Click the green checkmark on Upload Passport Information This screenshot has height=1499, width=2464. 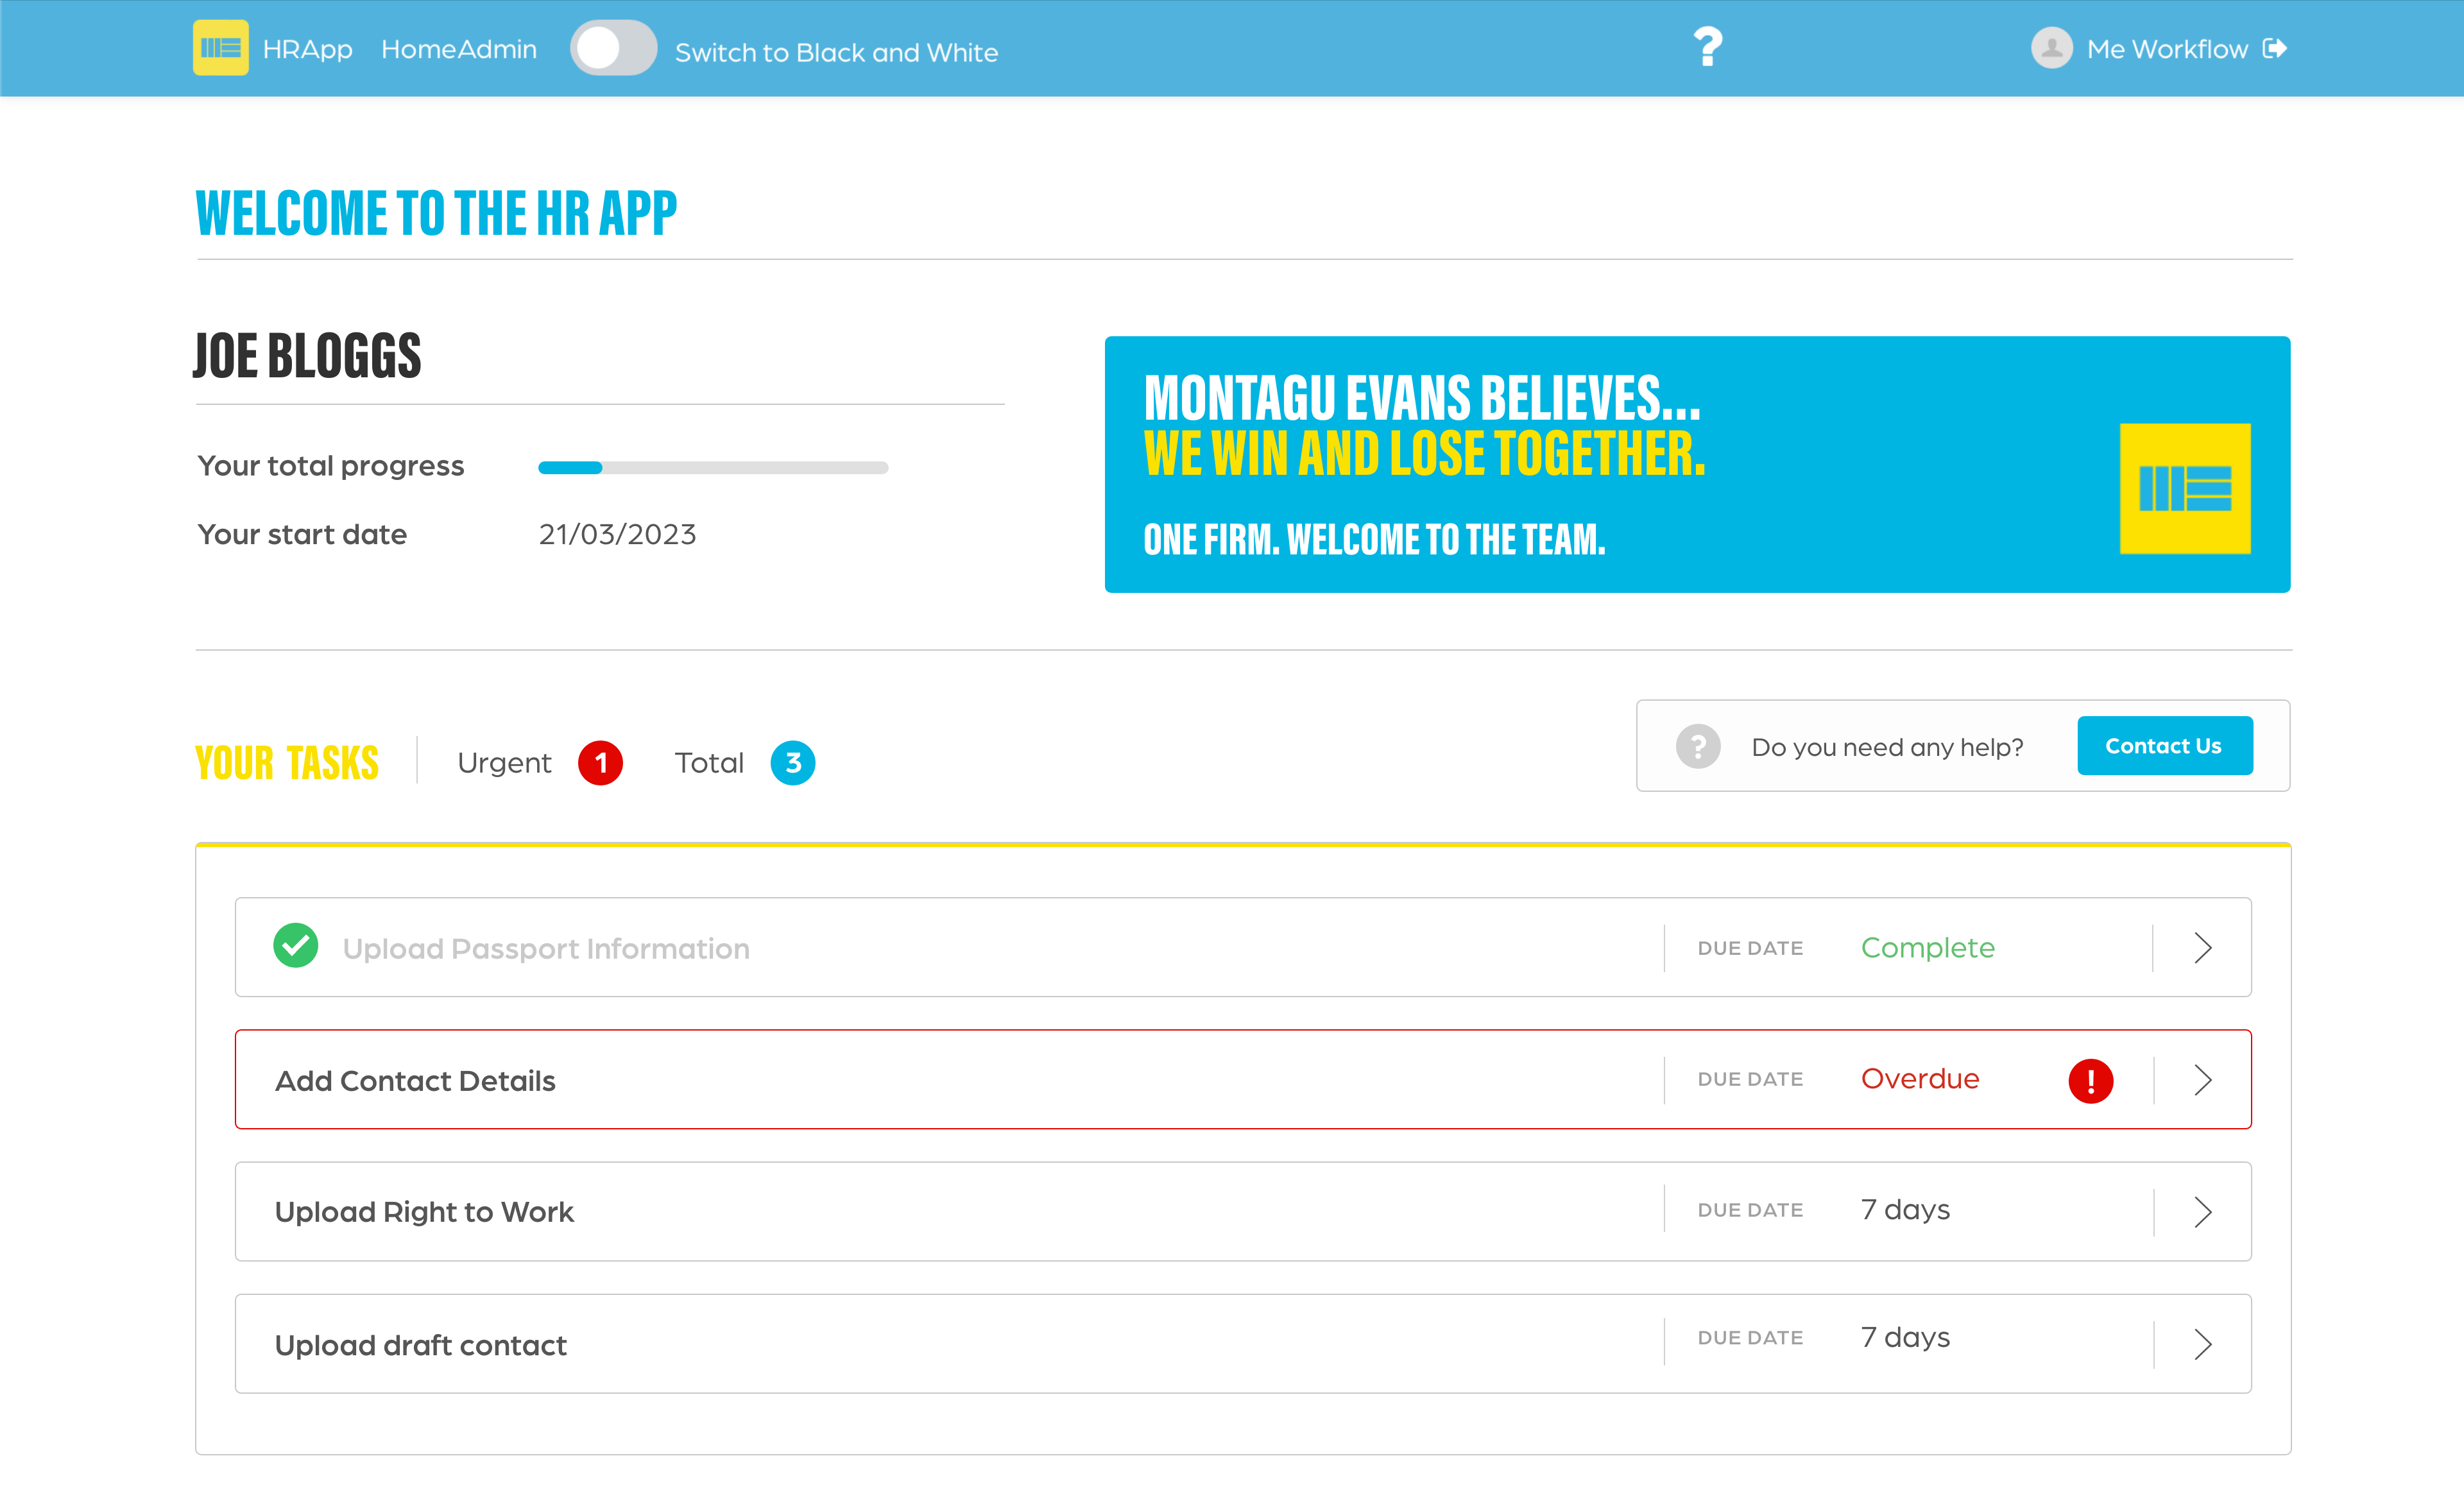296,946
